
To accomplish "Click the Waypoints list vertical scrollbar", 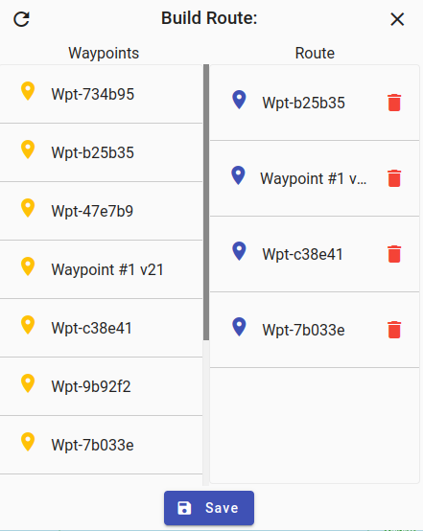I will (206, 202).
